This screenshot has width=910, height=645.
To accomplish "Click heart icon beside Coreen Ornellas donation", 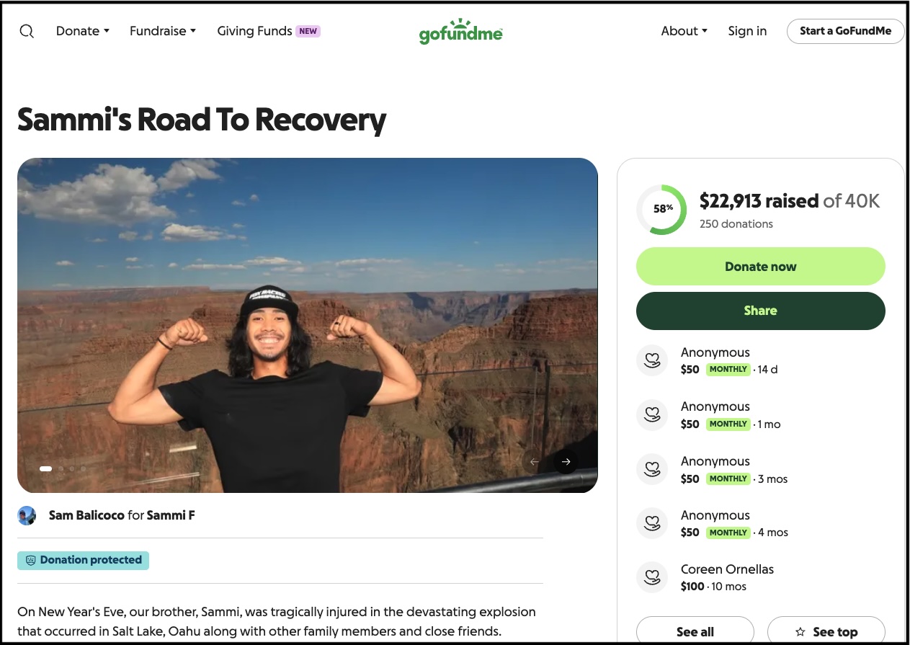I will coord(653,577).
